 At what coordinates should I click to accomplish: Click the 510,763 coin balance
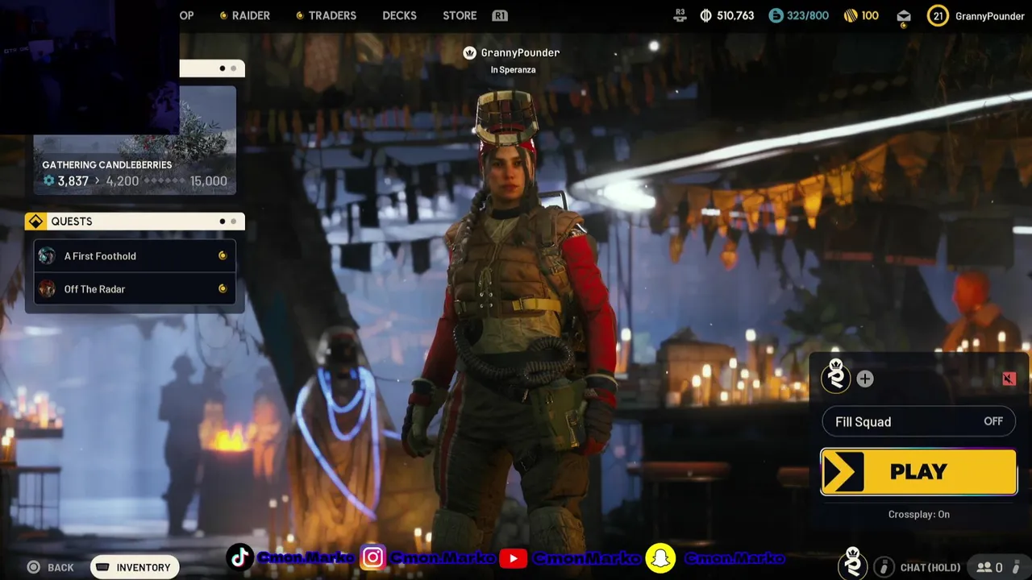click(734, 15)
